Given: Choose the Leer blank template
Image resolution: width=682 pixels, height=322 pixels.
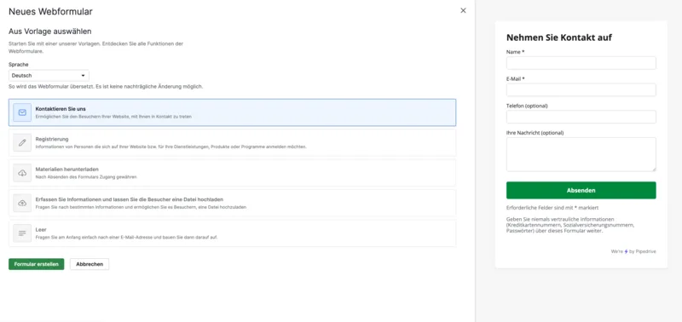Looking at the screenshot, I should click(x=232, y=233).
